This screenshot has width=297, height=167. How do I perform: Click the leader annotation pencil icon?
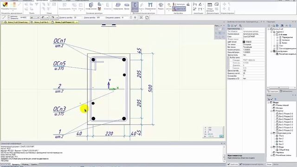coord(200,4)
